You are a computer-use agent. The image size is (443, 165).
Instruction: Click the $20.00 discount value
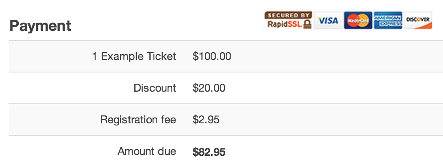tap(209, 88)
